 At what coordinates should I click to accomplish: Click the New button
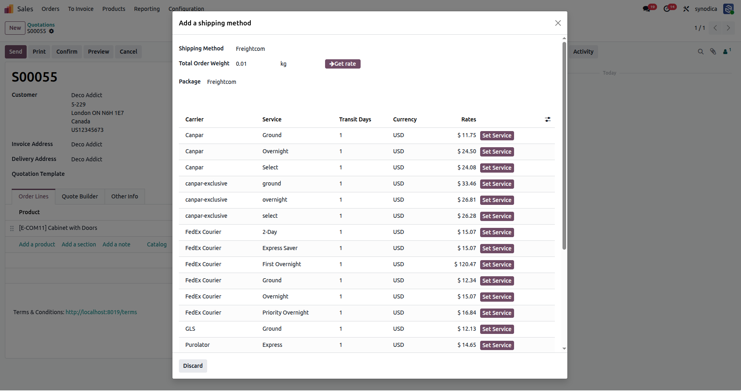(x=15, y=28)
